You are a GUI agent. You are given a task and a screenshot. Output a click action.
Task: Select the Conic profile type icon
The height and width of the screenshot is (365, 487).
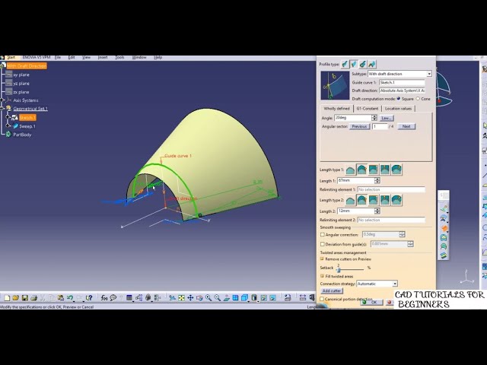pos(372,64)
